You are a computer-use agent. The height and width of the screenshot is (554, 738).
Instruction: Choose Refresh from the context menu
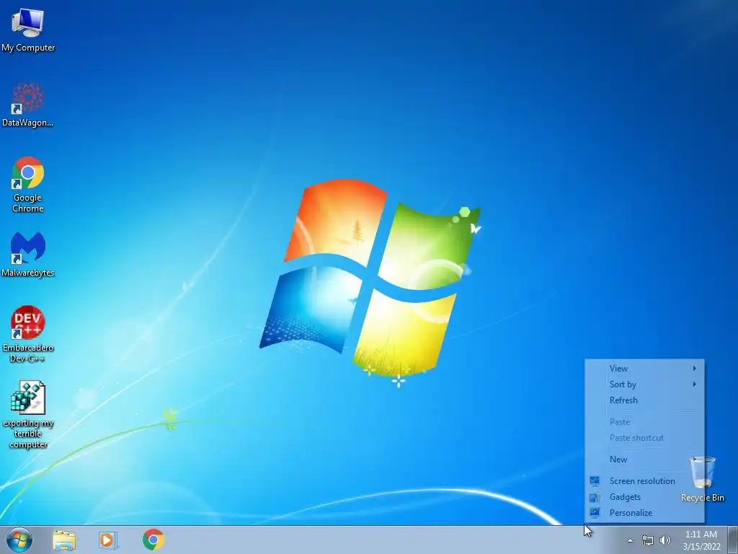click(644, 400)
